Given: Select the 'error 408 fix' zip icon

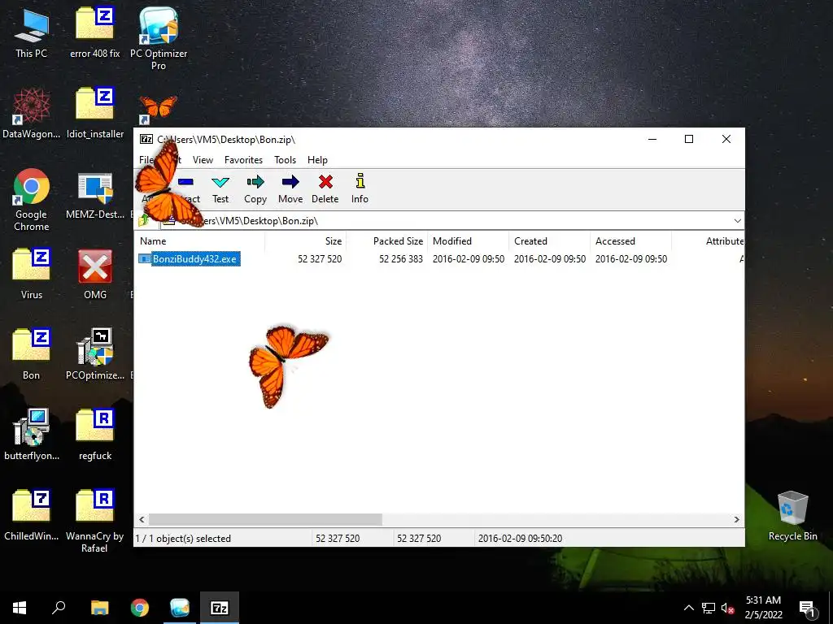Looking at the screenshot, I should [x=94, y=33].
